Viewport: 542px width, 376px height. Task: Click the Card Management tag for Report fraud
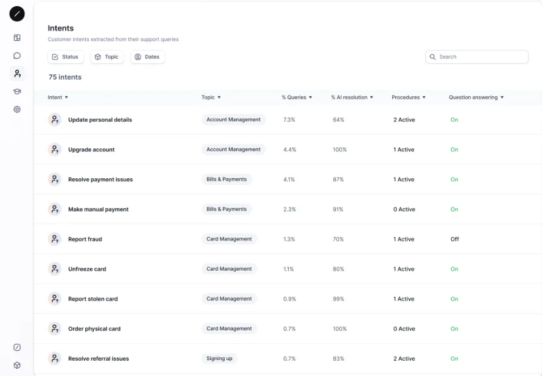[229, 239]
